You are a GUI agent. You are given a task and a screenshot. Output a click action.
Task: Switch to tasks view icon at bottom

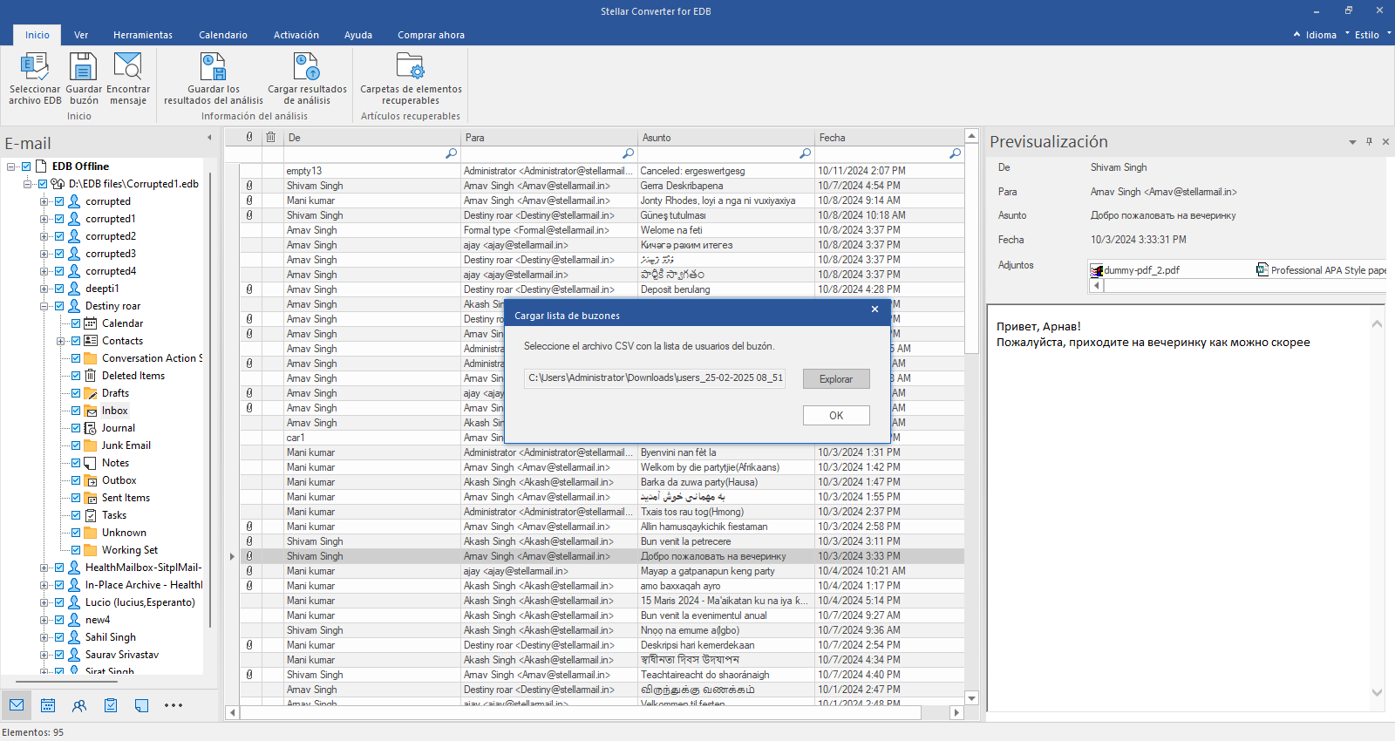click(x=111, y=705)
